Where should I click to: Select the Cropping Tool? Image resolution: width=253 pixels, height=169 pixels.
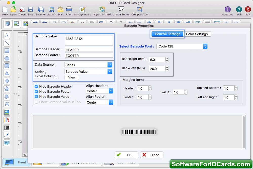pyautogui.click(x=140, y=11)
